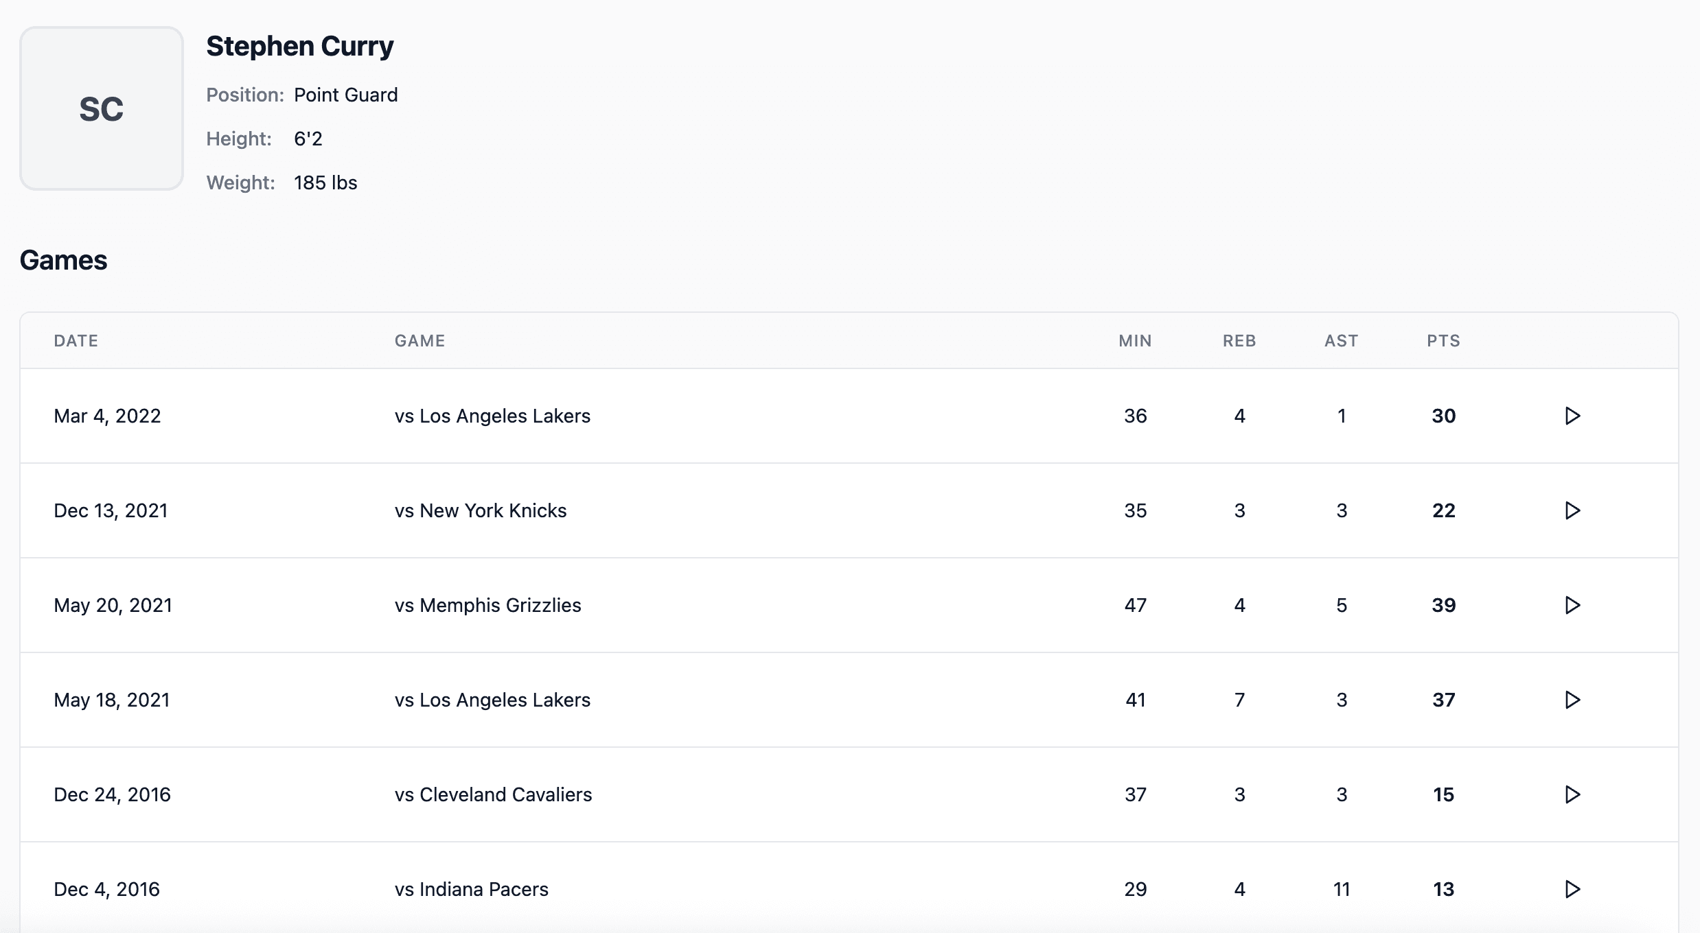
Task: Click the player's Position value Point Guard
Action: tap(346, 95)
